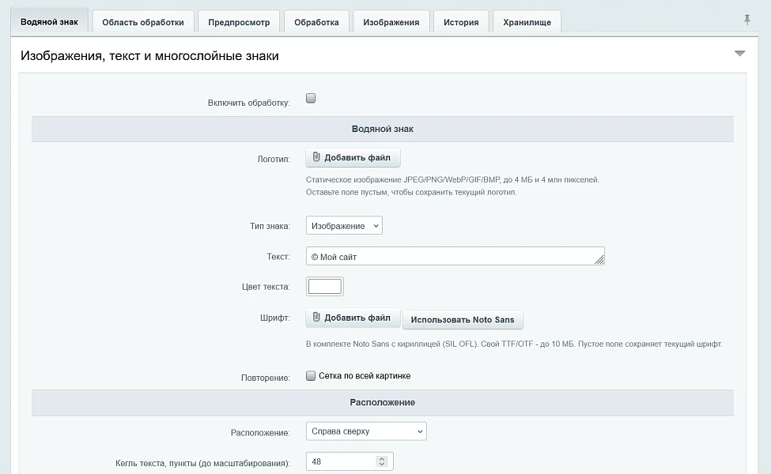Viewport: 771px width, 474px height.
Task: Click the 'Кегль текста, пункты' label
Action: coord(202,463)
